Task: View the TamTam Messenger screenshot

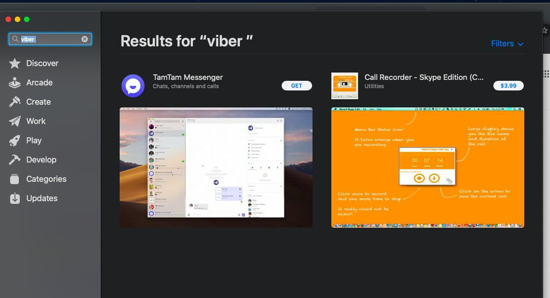Action: [216, 168]
